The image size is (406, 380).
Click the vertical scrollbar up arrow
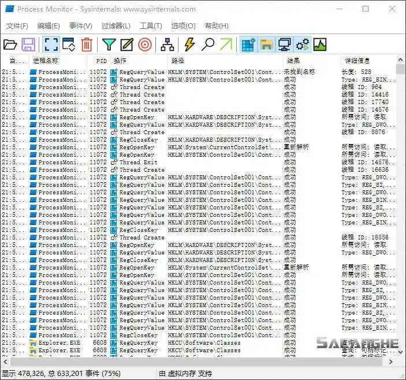pyautogui.click(x=400, y=60)
